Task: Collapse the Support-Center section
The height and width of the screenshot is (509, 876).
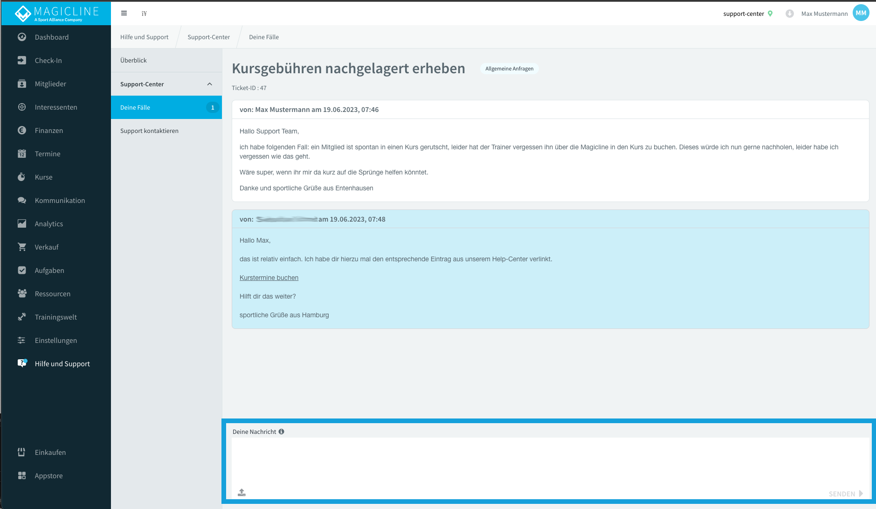Action: click(209, 84)
